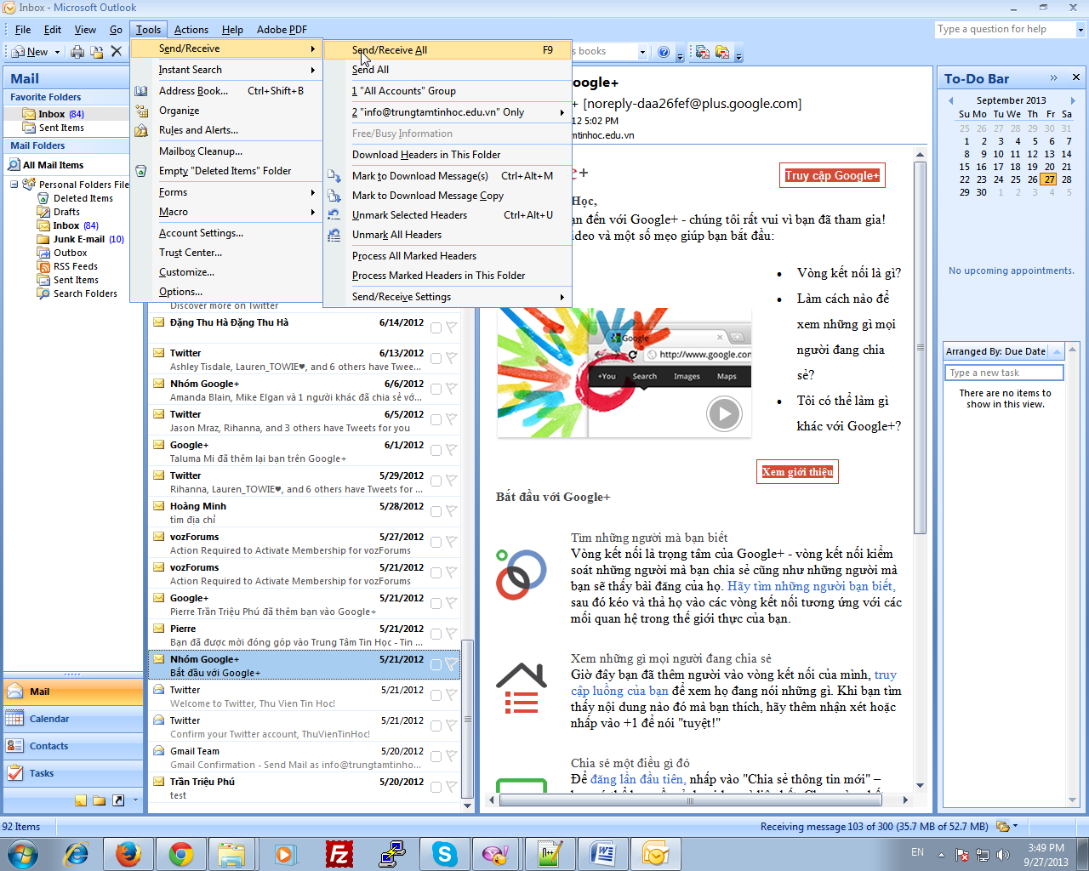Click the reading pane horizontal scrollbar
Viewport: 1089px width, 871px height.
(x=689, y=800)
